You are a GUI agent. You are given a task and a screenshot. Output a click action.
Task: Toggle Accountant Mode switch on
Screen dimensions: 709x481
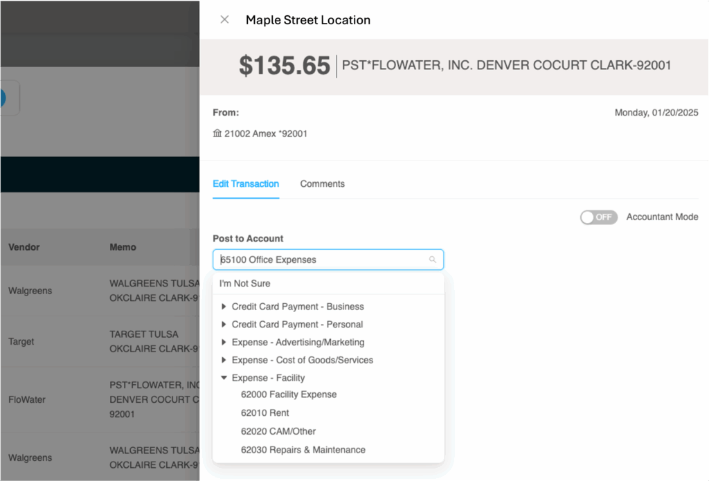click(x=598, y=217)
